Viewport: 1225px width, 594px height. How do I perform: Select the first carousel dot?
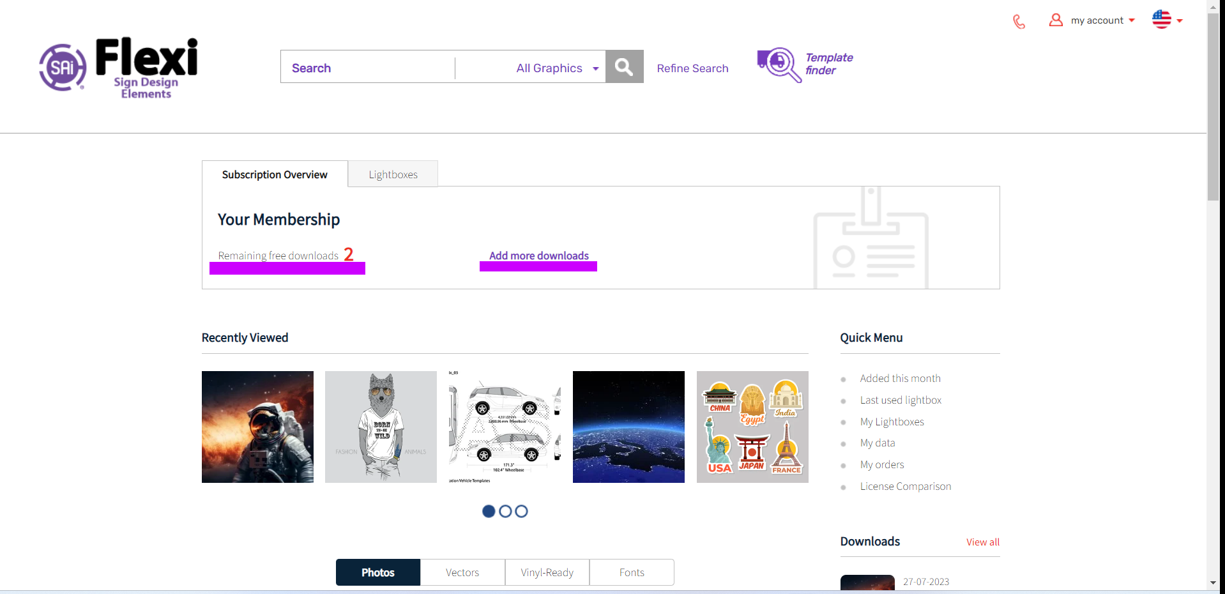[x=489, y=511]
